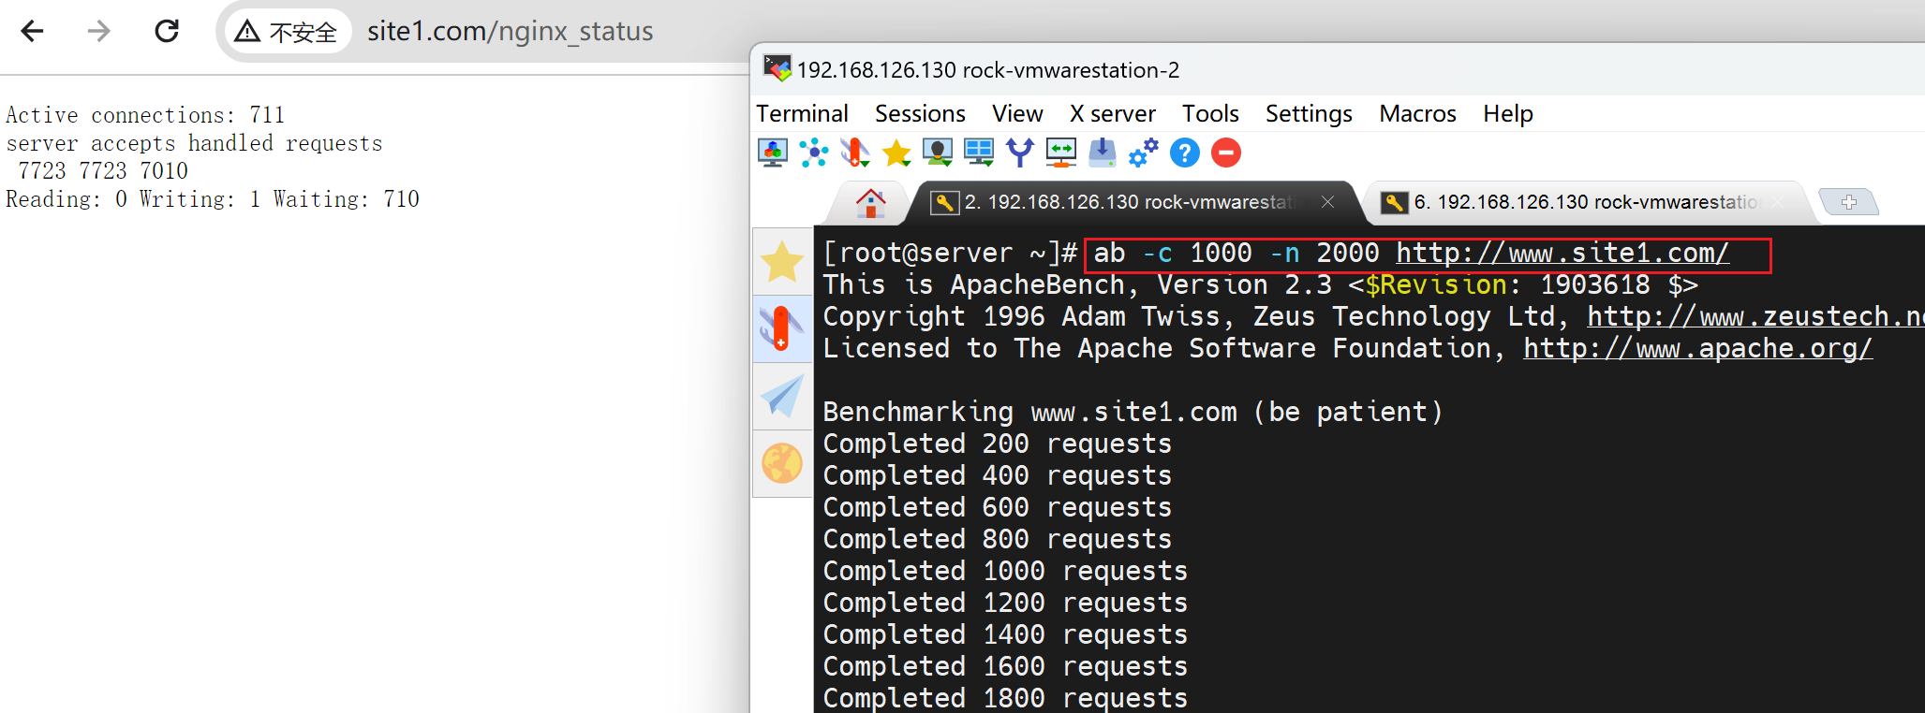Expand the Sessions user-monitor toolbar dropdown
The height and width of the screenshot is (713, 1925).
(x=937, y=153)
